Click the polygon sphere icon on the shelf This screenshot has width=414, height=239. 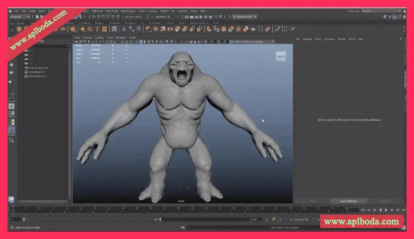(x=19, y=29)
